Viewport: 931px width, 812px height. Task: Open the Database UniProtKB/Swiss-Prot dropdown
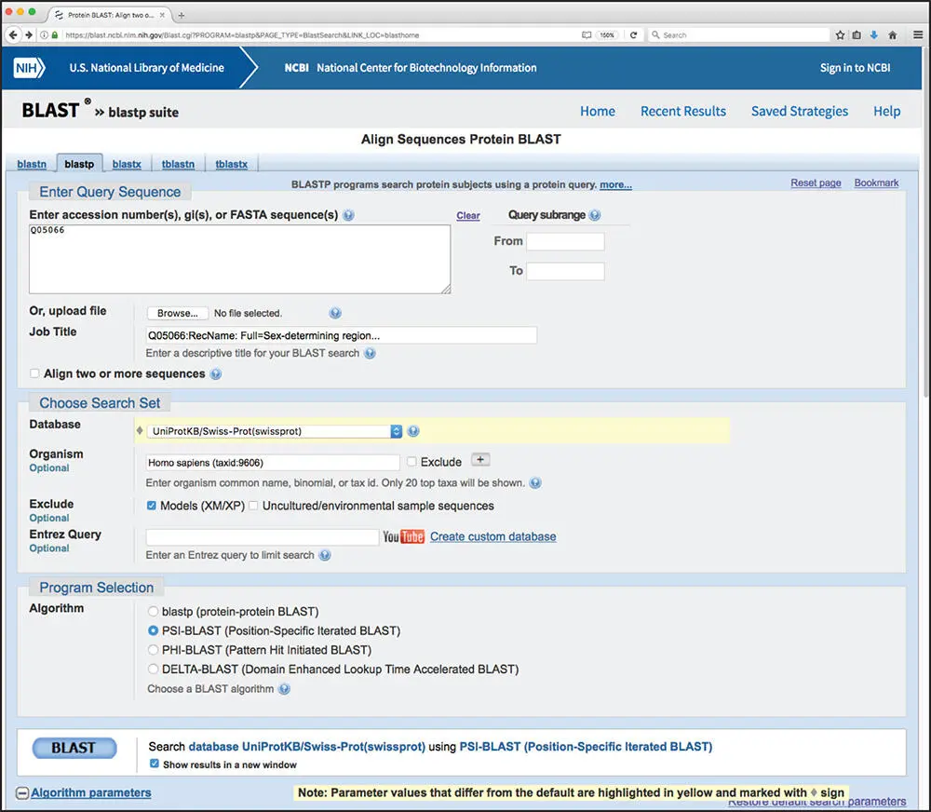tap(275, 431)
